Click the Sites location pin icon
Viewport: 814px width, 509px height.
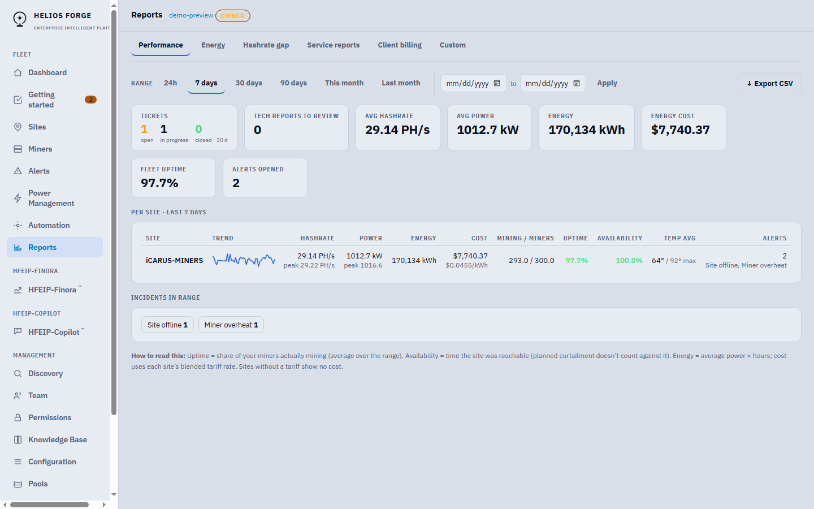pos(18,127)
